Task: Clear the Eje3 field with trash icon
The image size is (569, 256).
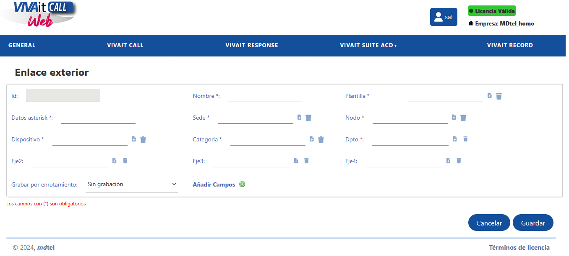Action: pyautogui.click(x=306, y=161)
